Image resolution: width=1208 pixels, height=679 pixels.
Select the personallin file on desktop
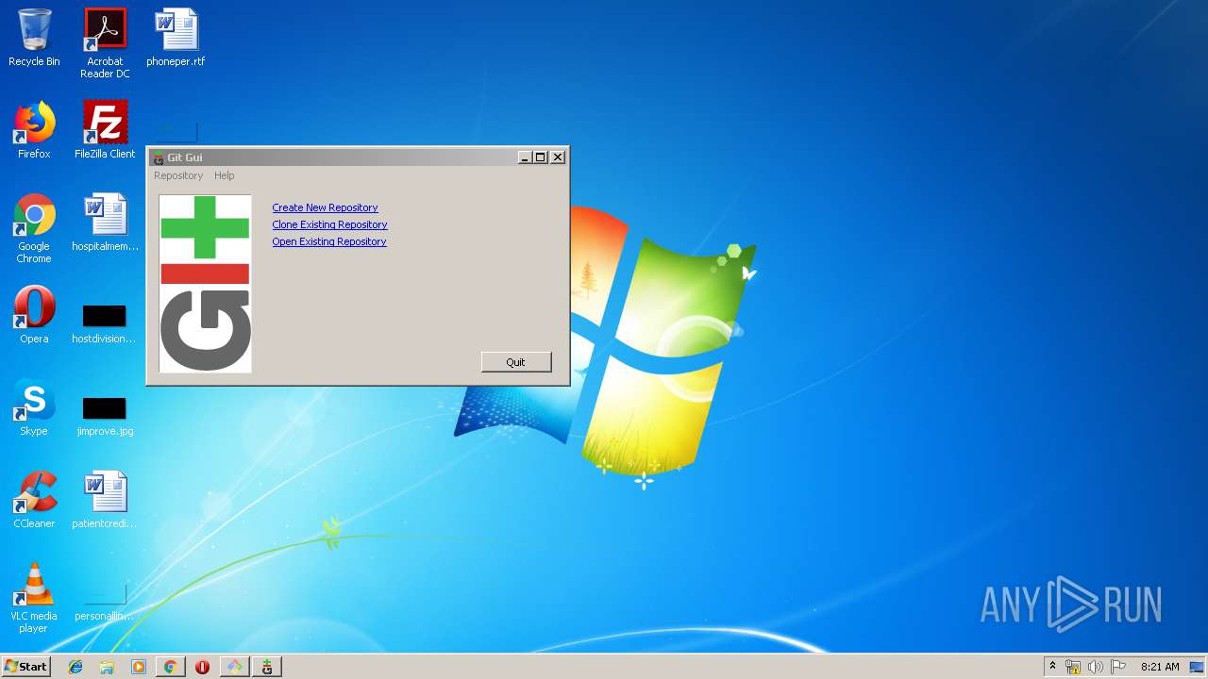(105, 602)
